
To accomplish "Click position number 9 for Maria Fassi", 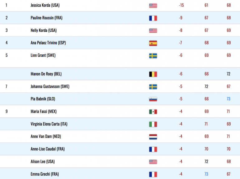I will tap(7, 111).
